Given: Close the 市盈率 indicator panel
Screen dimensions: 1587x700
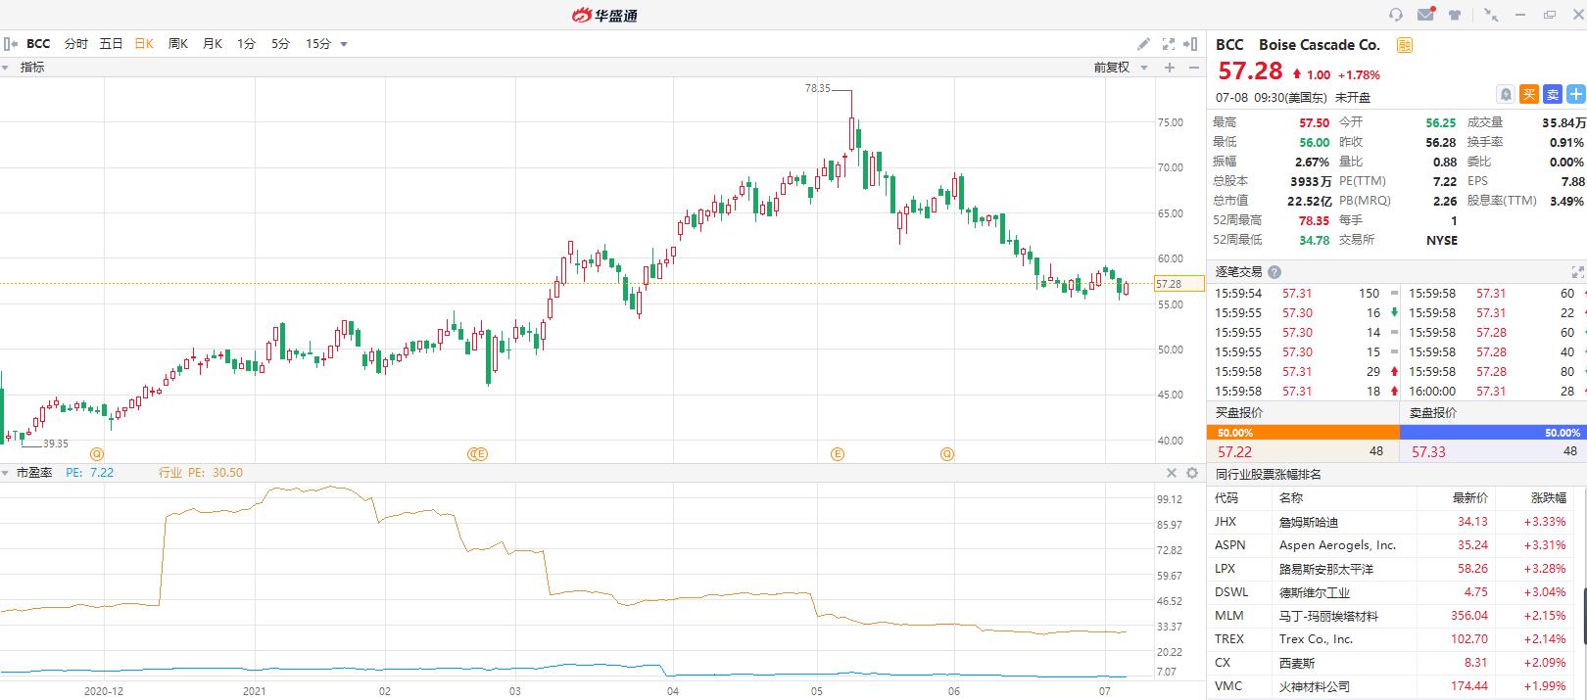Looking at the screenshot, I should pos(1171,473).
